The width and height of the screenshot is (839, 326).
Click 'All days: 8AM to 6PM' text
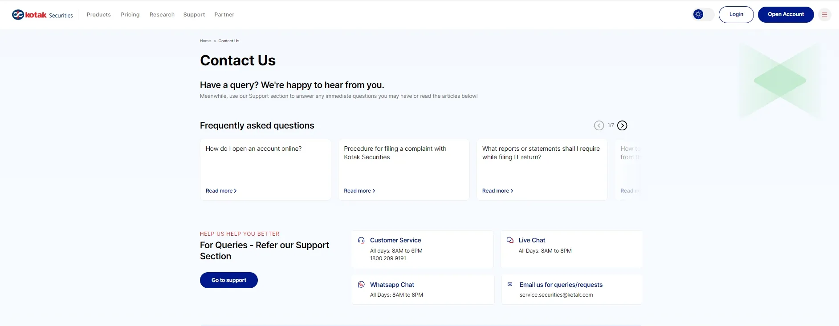396,251
